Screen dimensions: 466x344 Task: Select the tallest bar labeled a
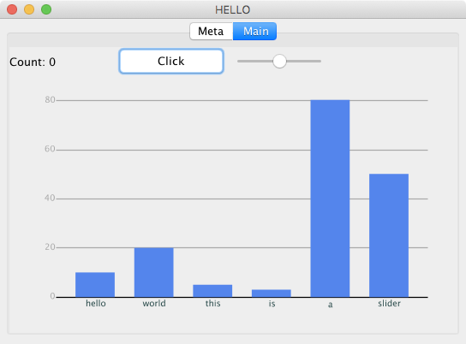pos(330,199)
